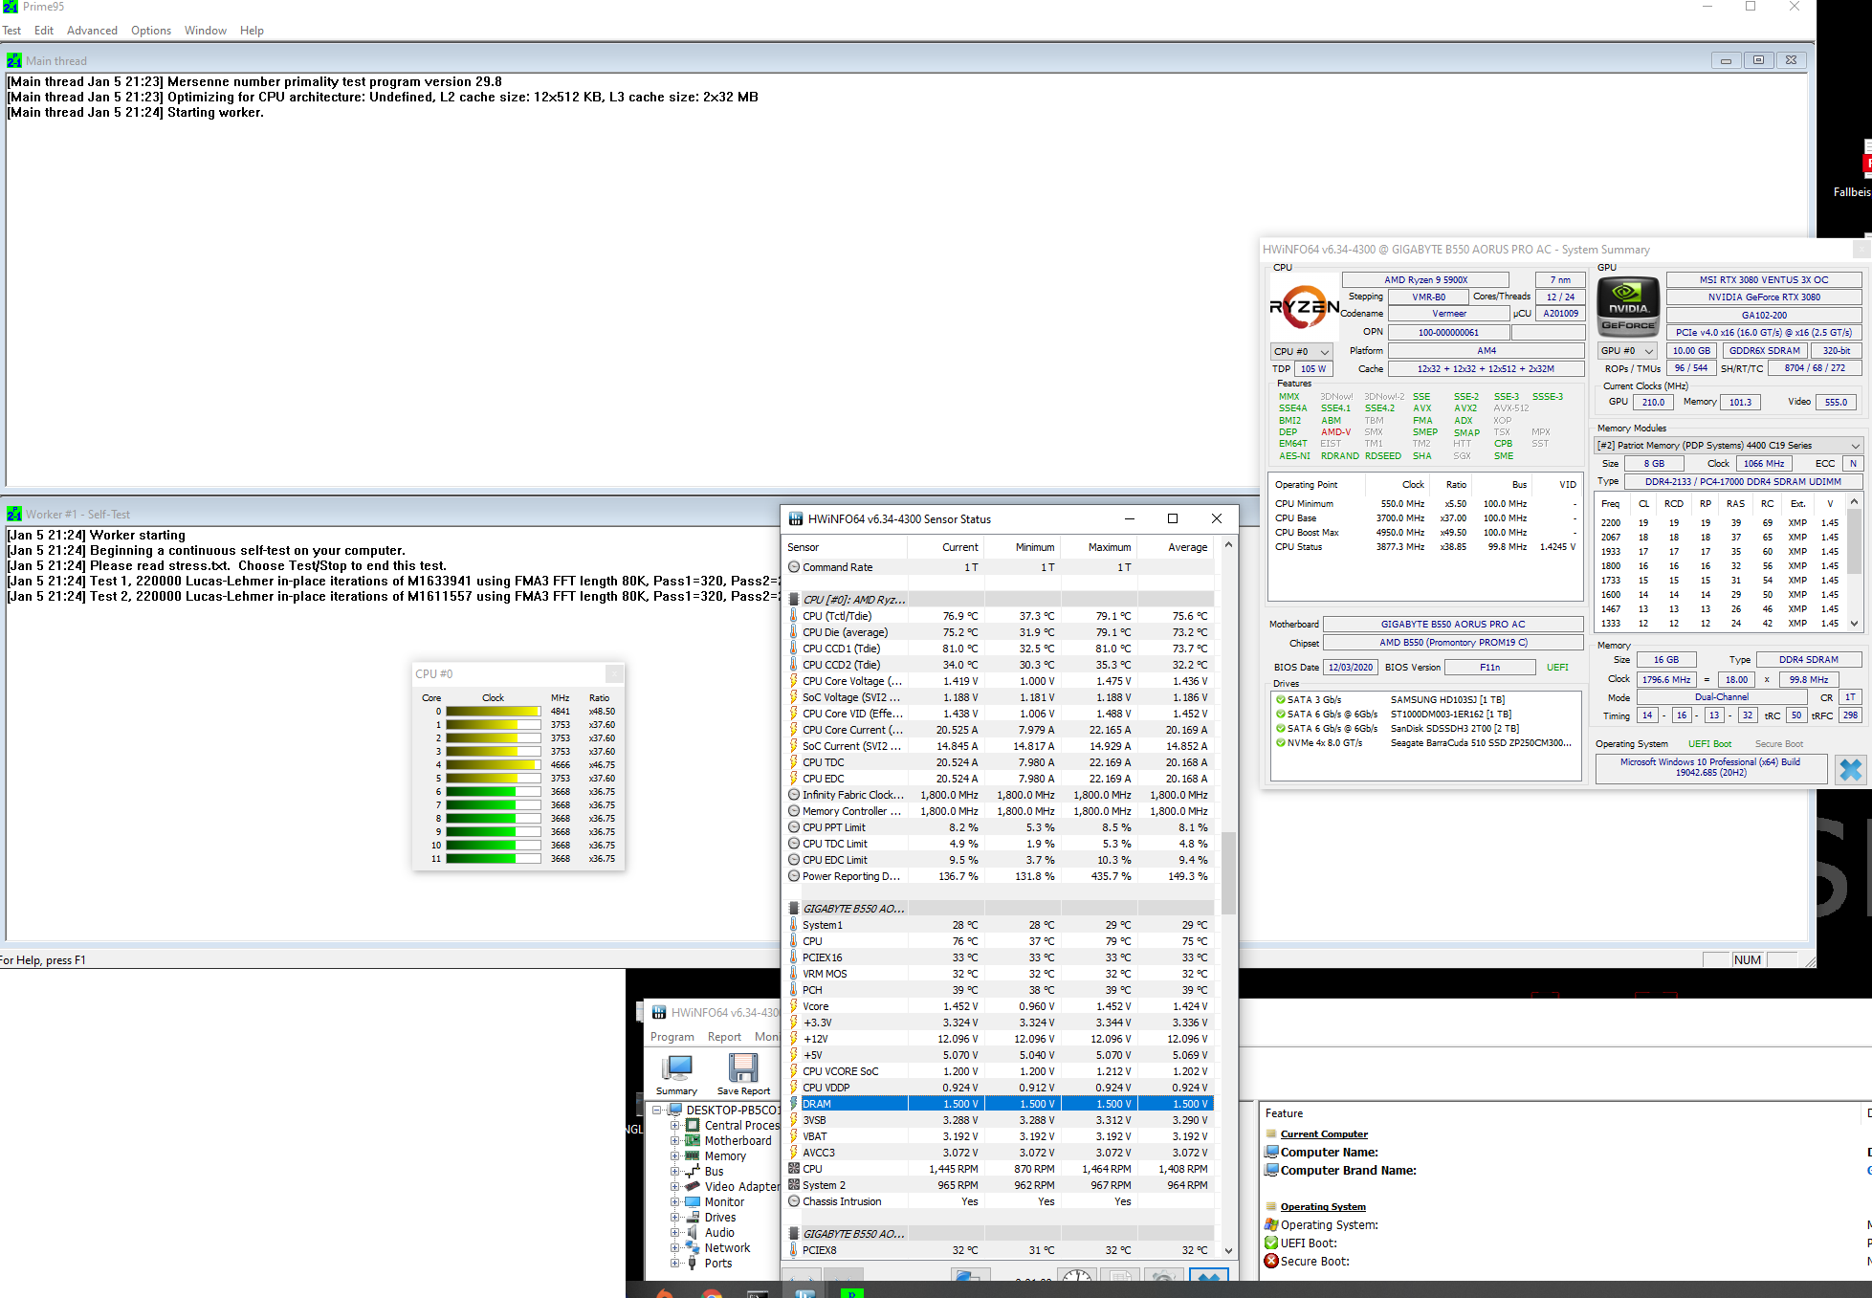The height and width of the screenshot is (1298, 1872).
Task: Click the Monitor icon in the device tree
Action: point(693,1202)
